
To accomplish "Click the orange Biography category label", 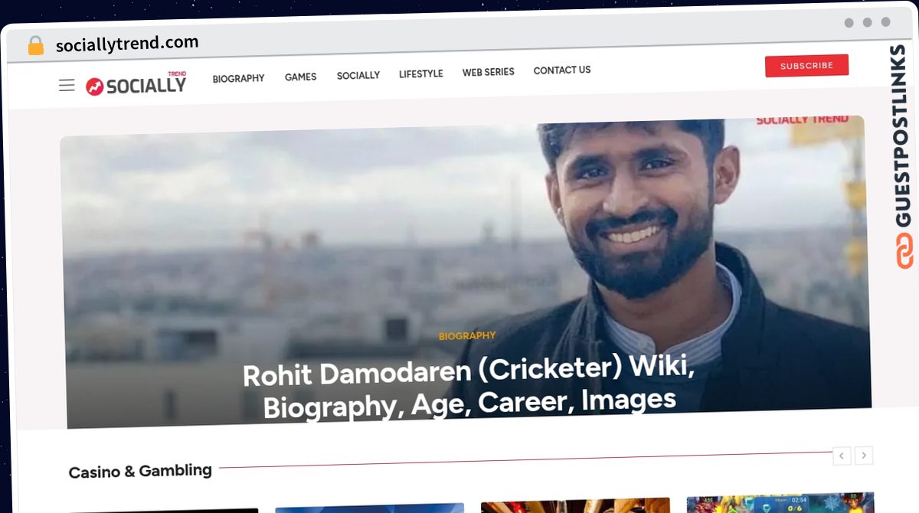I will 467,335.
